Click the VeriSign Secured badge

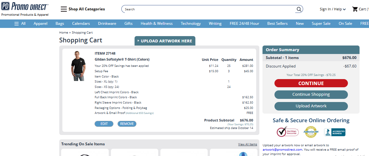pos(288,132)
